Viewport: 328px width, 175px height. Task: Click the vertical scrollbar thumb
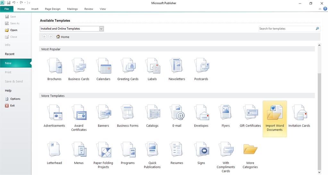(x=319, y=121)
